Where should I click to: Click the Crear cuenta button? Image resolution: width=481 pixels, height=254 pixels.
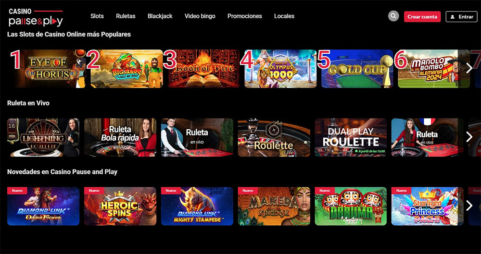[x=422, y=17]
